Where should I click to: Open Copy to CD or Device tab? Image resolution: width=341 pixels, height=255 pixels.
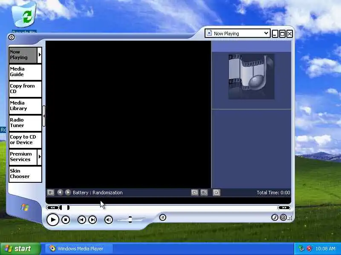point(25,140)
